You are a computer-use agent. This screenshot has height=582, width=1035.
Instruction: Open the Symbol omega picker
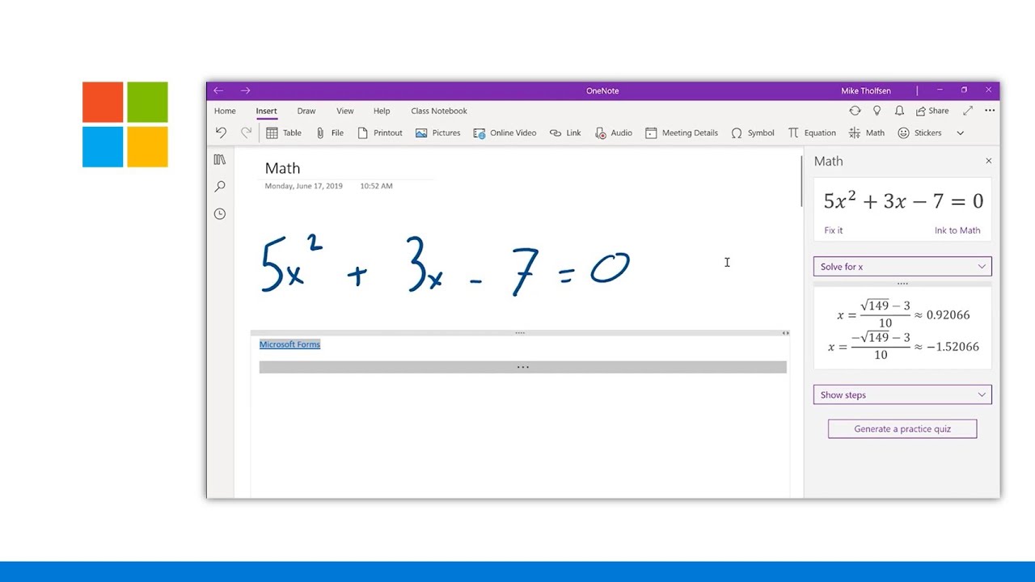[x=753, y=133]
